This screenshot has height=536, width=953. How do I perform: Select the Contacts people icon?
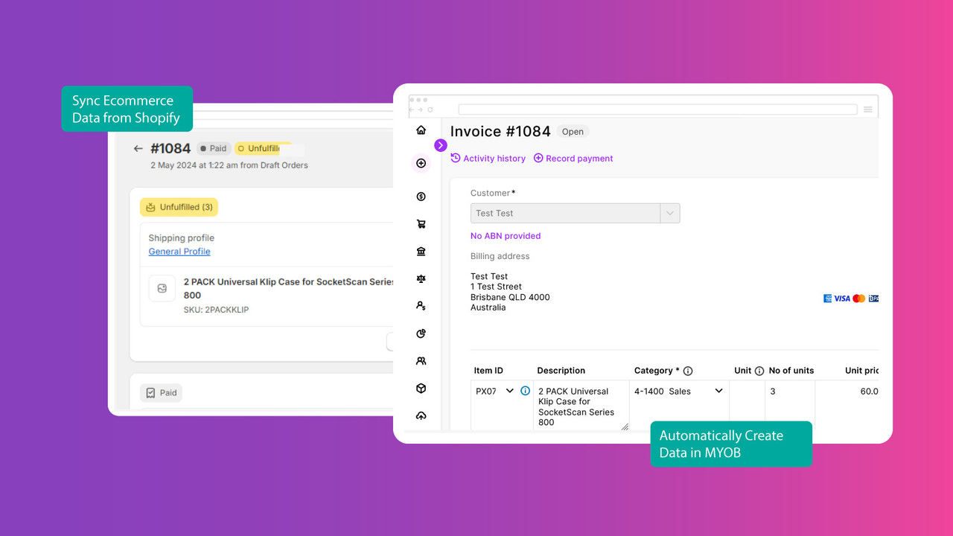[421, 360]
